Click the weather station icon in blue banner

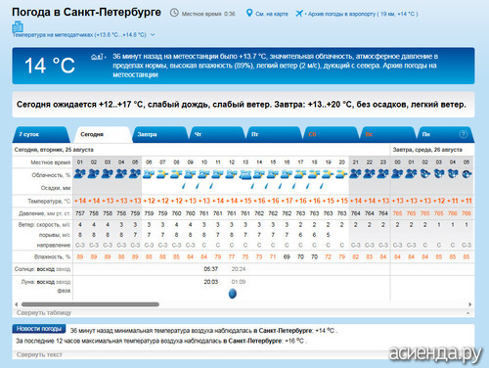(97, 57)
